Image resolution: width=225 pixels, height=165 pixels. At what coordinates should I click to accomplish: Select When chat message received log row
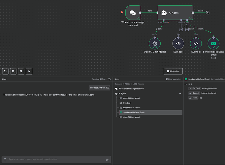pyautogui.click(x=148, y=89)
